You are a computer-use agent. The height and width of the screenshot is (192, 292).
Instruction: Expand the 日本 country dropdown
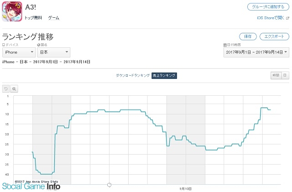pyautogui.click(x=54, y=52)
